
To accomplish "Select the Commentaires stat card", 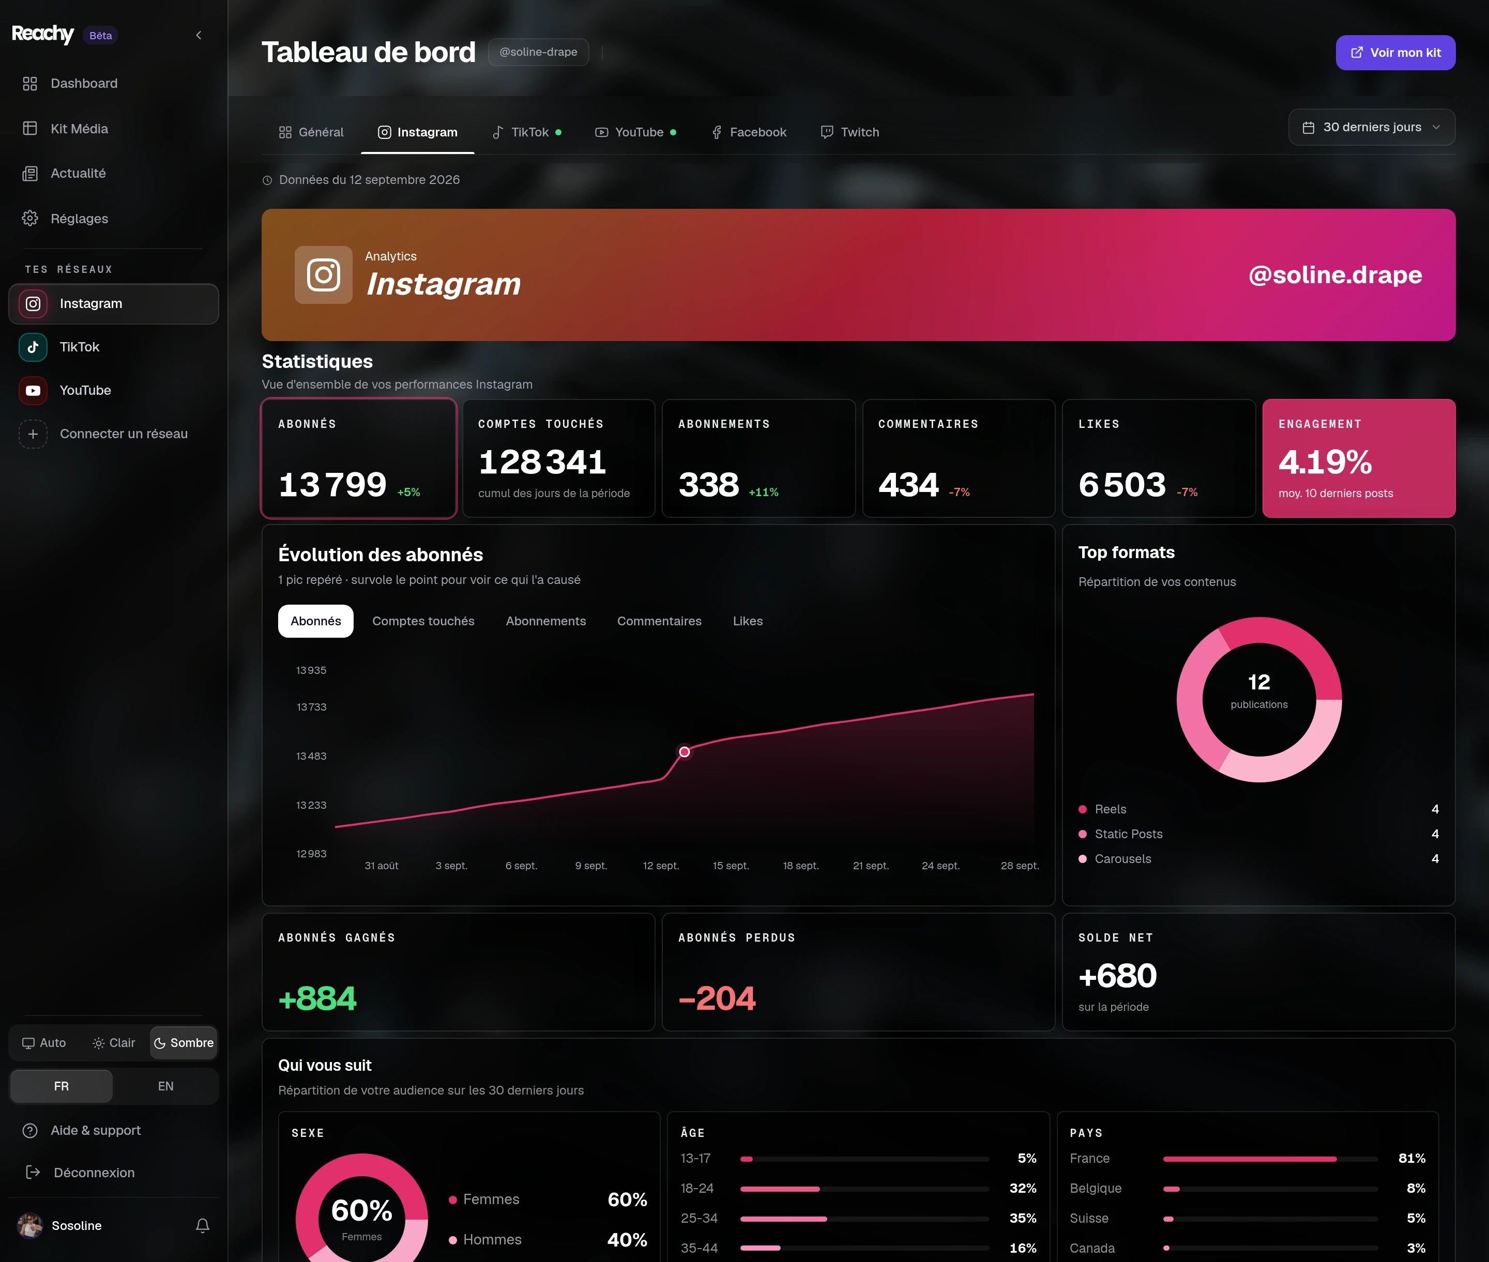I will tap(959, 458).
